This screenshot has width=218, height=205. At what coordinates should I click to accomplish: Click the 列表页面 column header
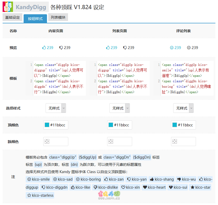pyautogui.click(x=120, y=31)
